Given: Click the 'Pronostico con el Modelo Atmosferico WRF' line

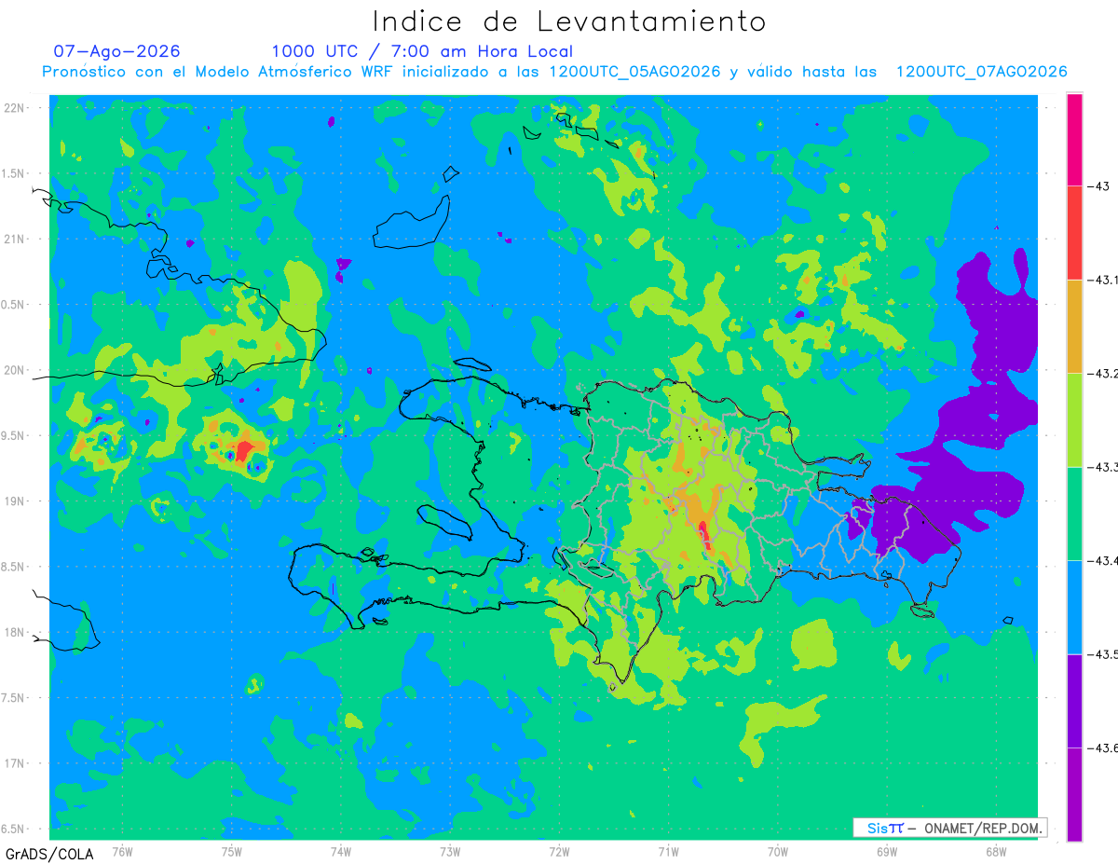Looking at the screenshot, I should click(554, 72).
